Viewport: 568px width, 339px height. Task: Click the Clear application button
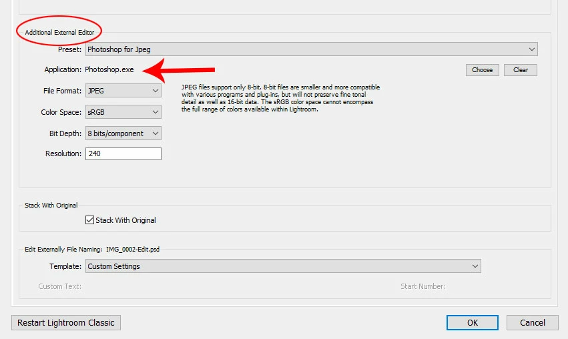pos(521,70)
